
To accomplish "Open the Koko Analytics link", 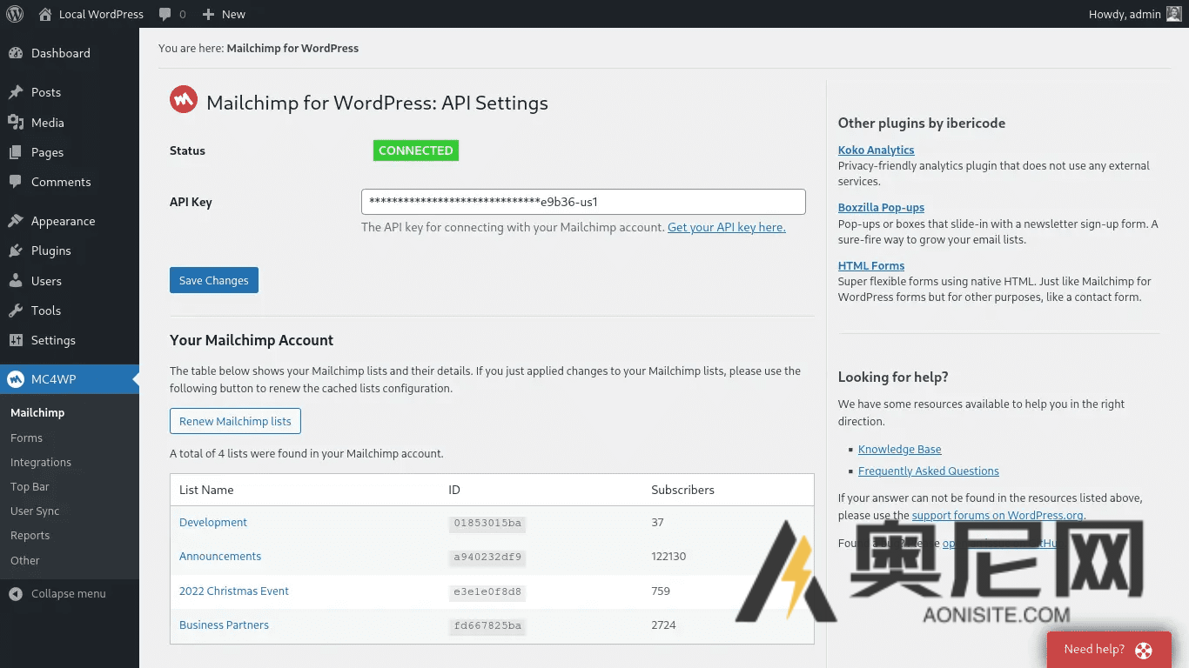I will click(x=876, y=150).
